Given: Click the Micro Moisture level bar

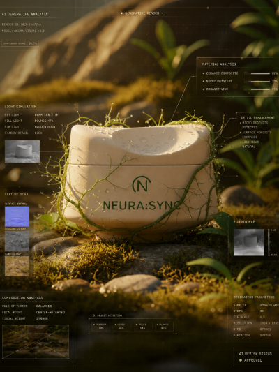Looking at the screenshot, I should tap(257, 82).
